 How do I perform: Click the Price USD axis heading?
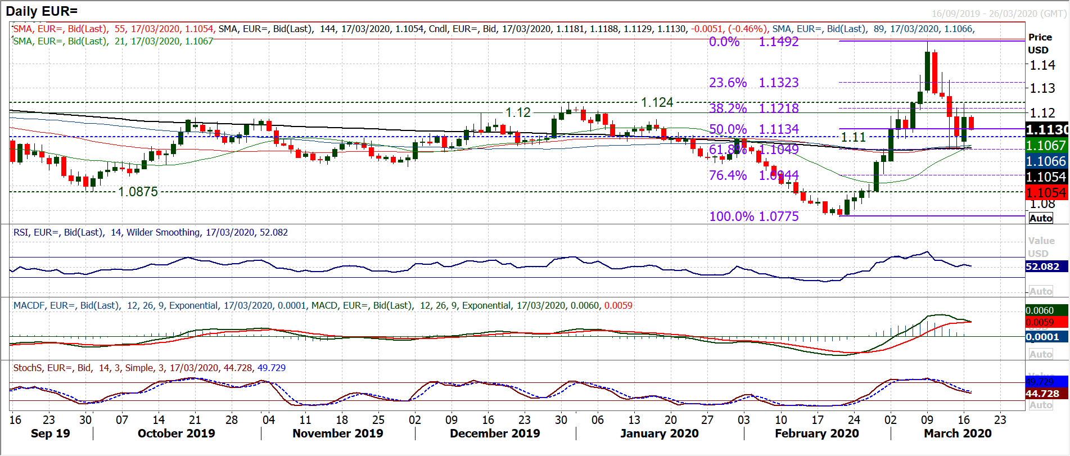point(1040,43)
